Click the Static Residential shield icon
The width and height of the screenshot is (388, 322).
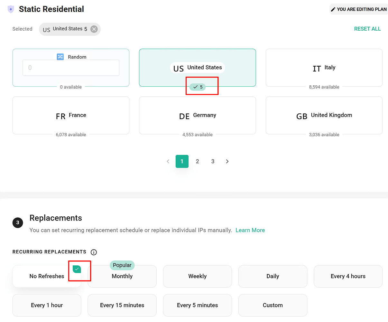[x=11, y=9]
